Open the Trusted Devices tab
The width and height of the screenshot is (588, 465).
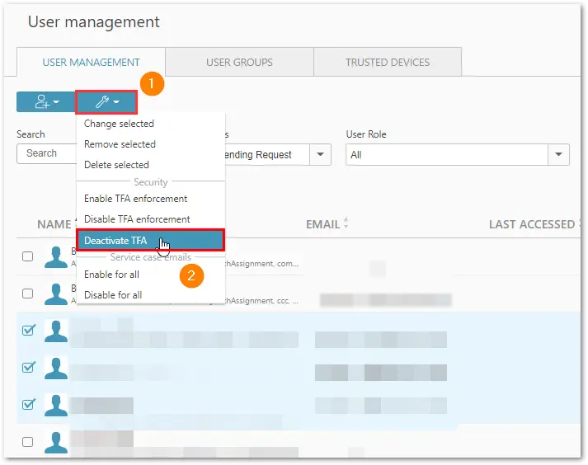coord(388,63)
